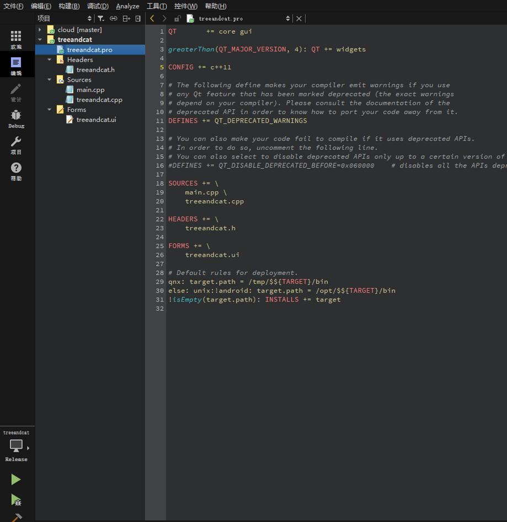Open the 文件(F) menu

13,6
